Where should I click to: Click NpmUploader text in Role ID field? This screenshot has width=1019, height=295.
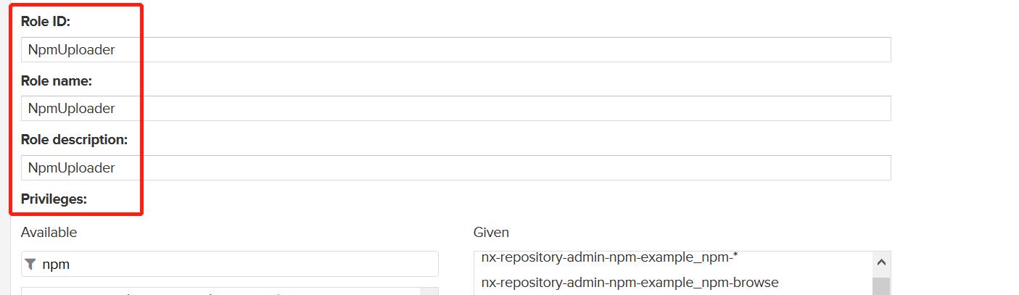(71, 50)
